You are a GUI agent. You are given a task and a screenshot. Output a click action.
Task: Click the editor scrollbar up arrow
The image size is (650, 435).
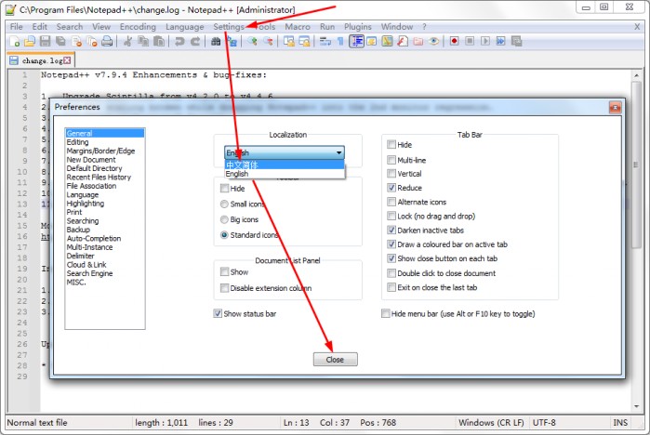(x=636, y=76)
